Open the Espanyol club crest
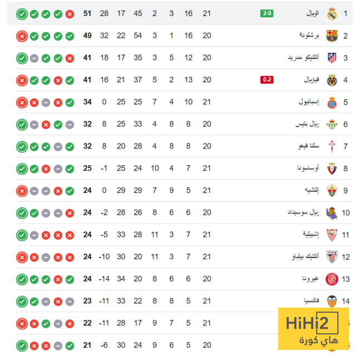 click(332, 102)
